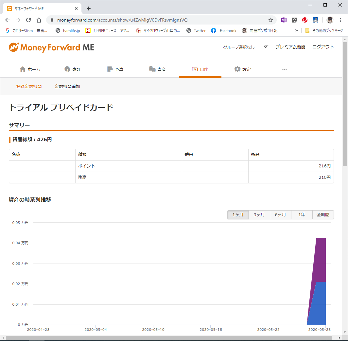The image size is (348, 341).
Task: Open a new browser tab with plus
Action: 89,9
